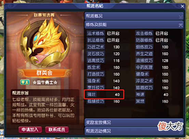The width and height of the screenshot is (189, 139).
Task: Close the 帮派名帖 window
Action: [183, 6]
